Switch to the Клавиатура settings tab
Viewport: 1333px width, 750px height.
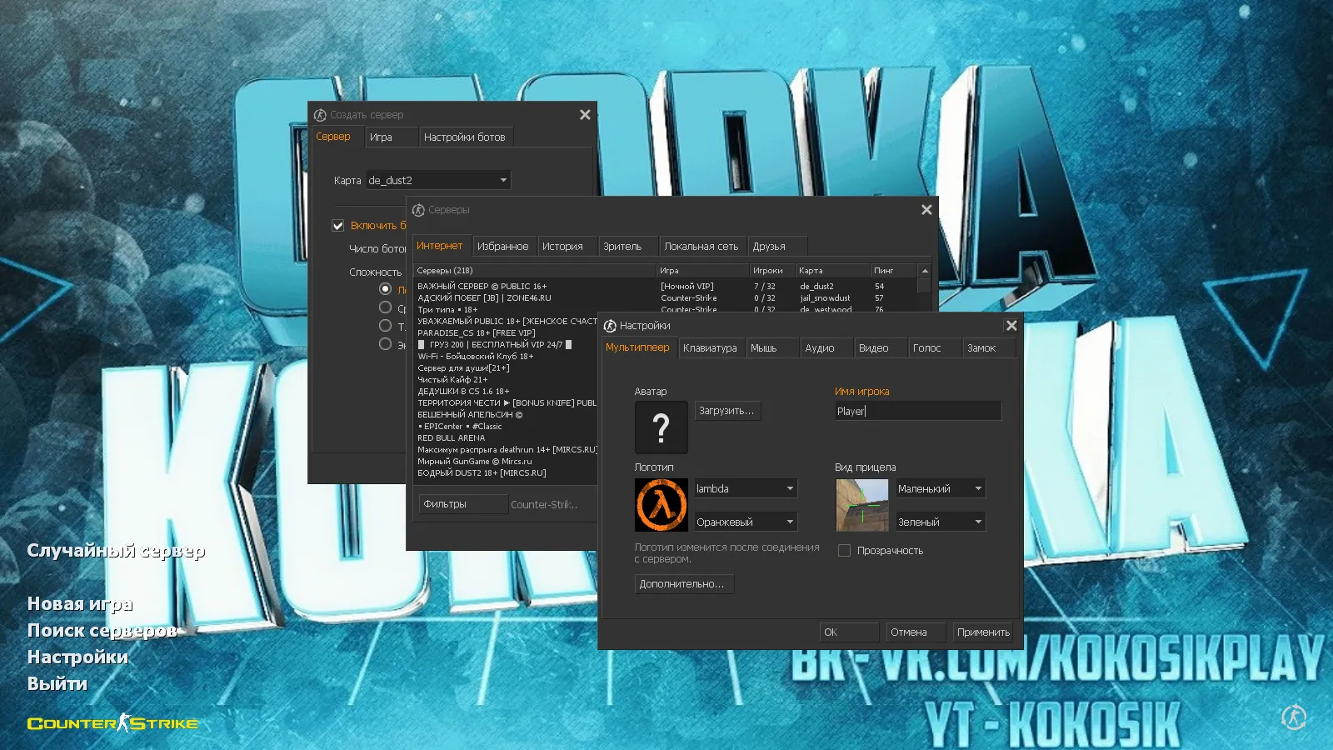(x=710, y=348)
